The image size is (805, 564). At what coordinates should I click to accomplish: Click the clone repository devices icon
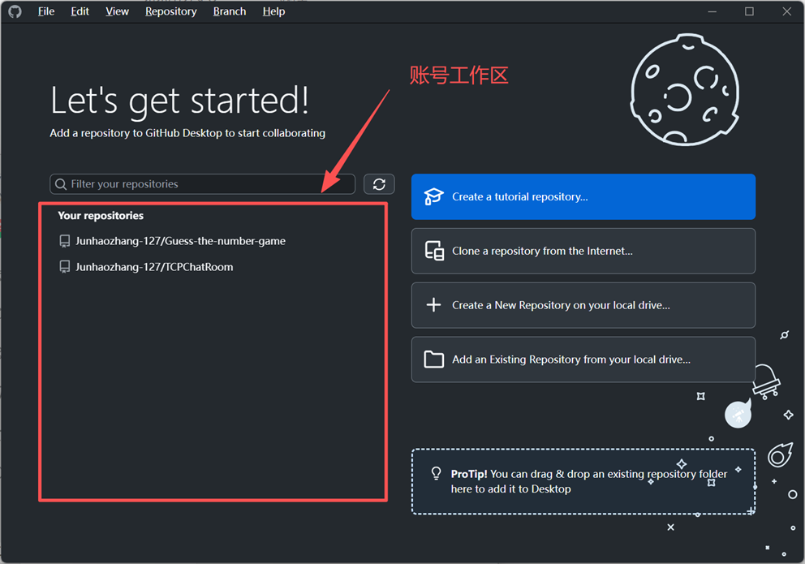coord(434,251)
